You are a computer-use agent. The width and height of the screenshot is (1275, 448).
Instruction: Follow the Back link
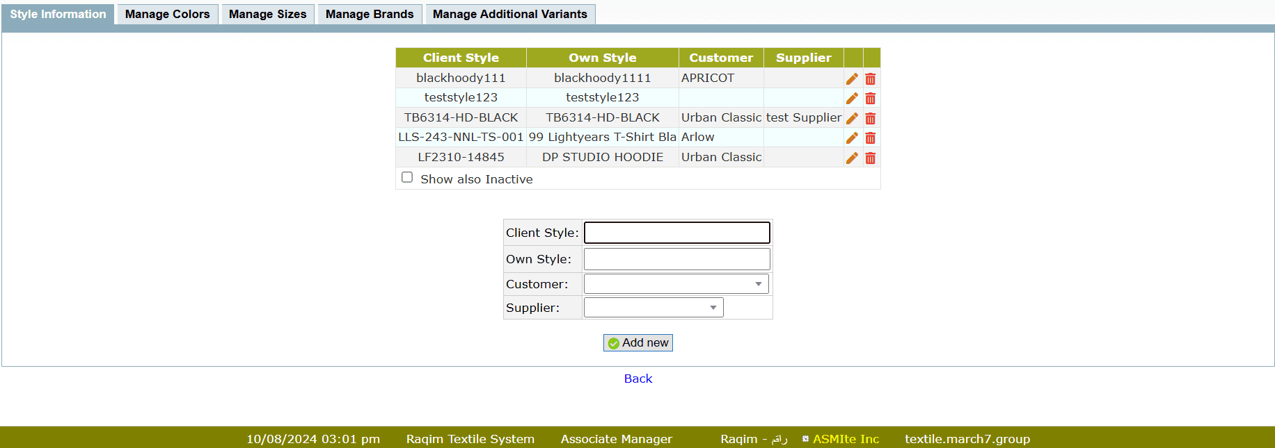pos(637,379)
